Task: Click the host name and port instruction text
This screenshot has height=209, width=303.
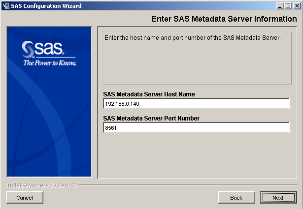Action: [193, 37]
